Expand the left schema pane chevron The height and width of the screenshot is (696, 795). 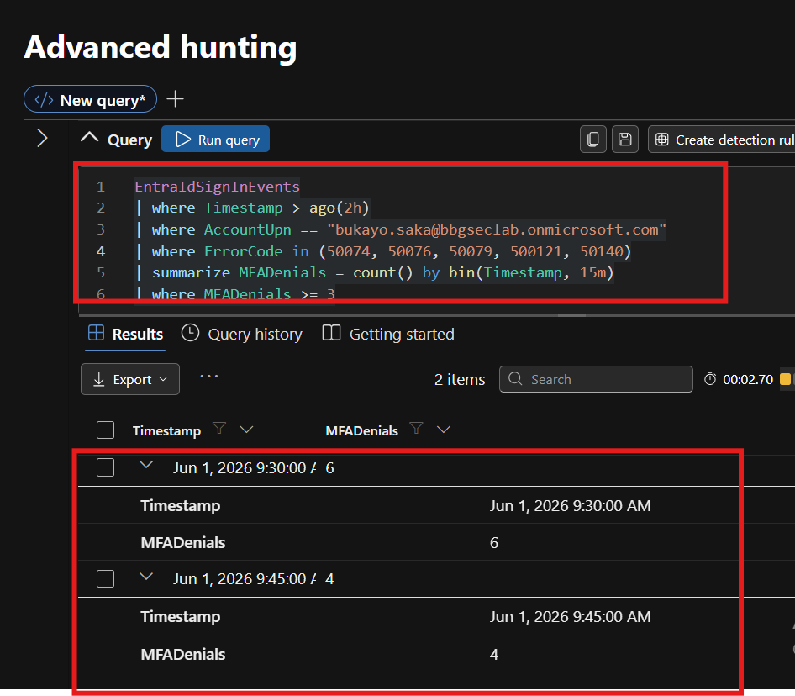pyautogui.click(x=43, y=138)
